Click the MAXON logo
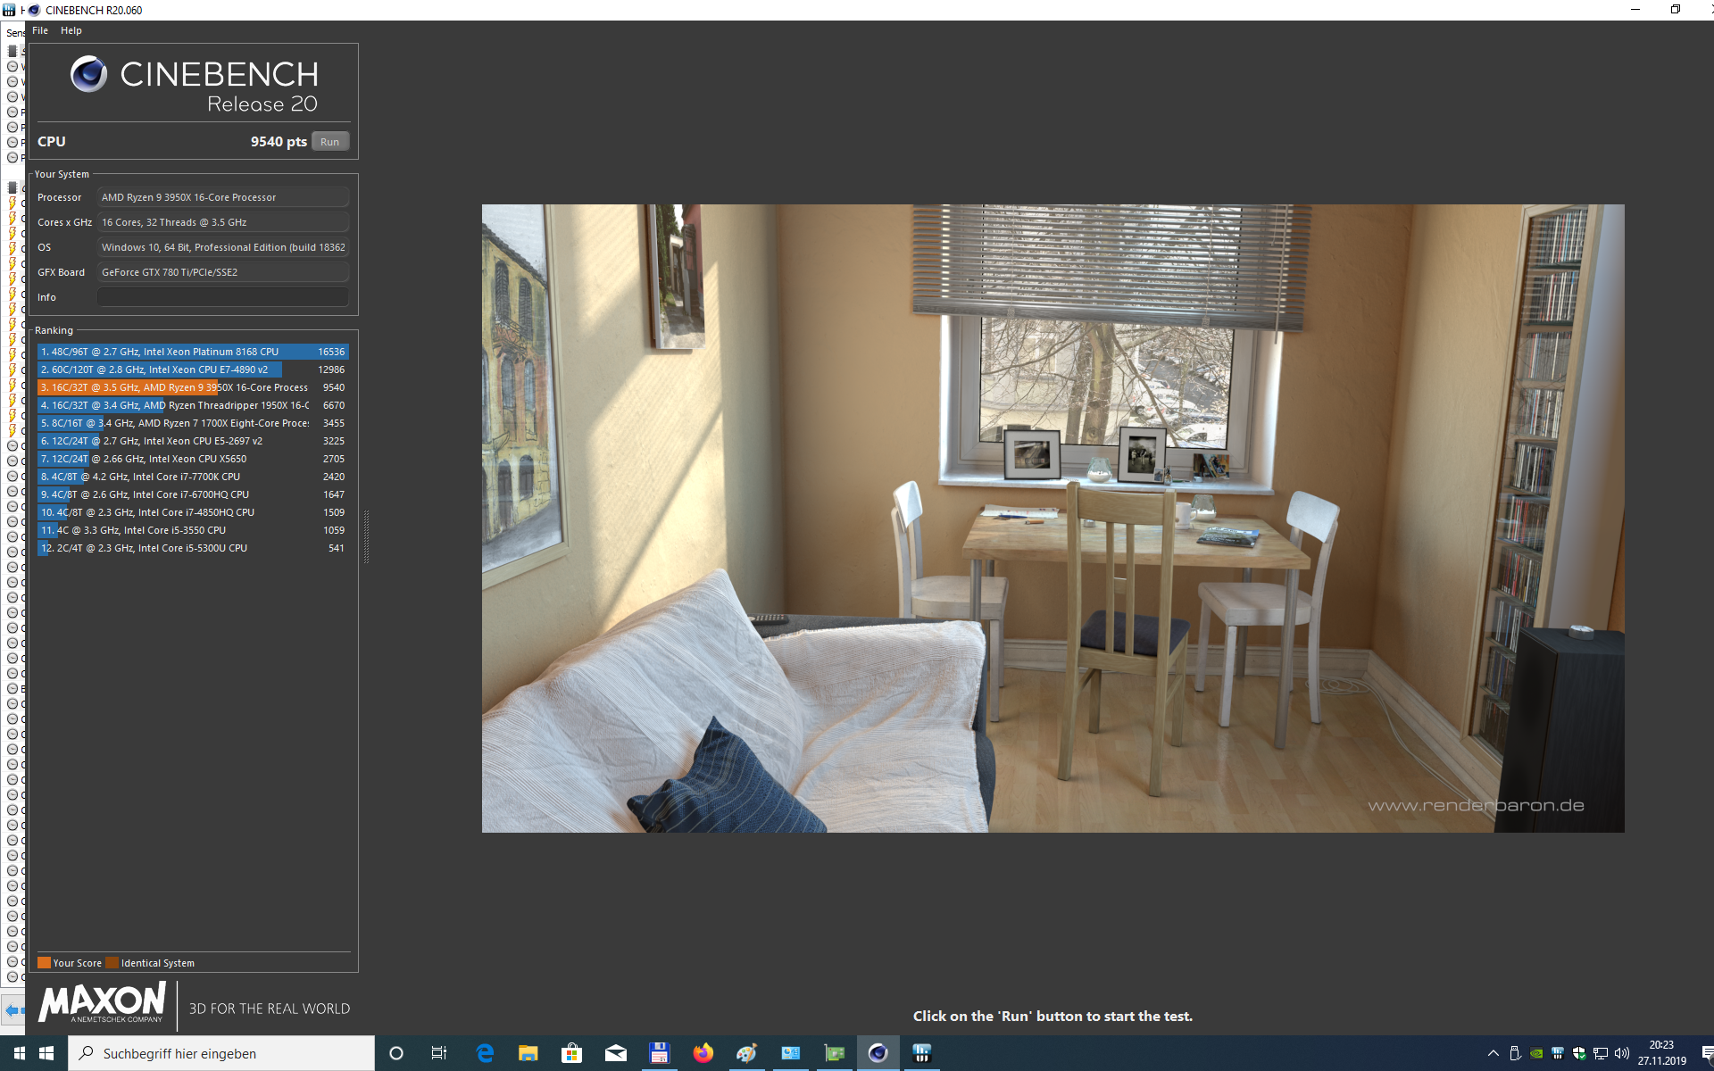 (x=102, y=1002)
